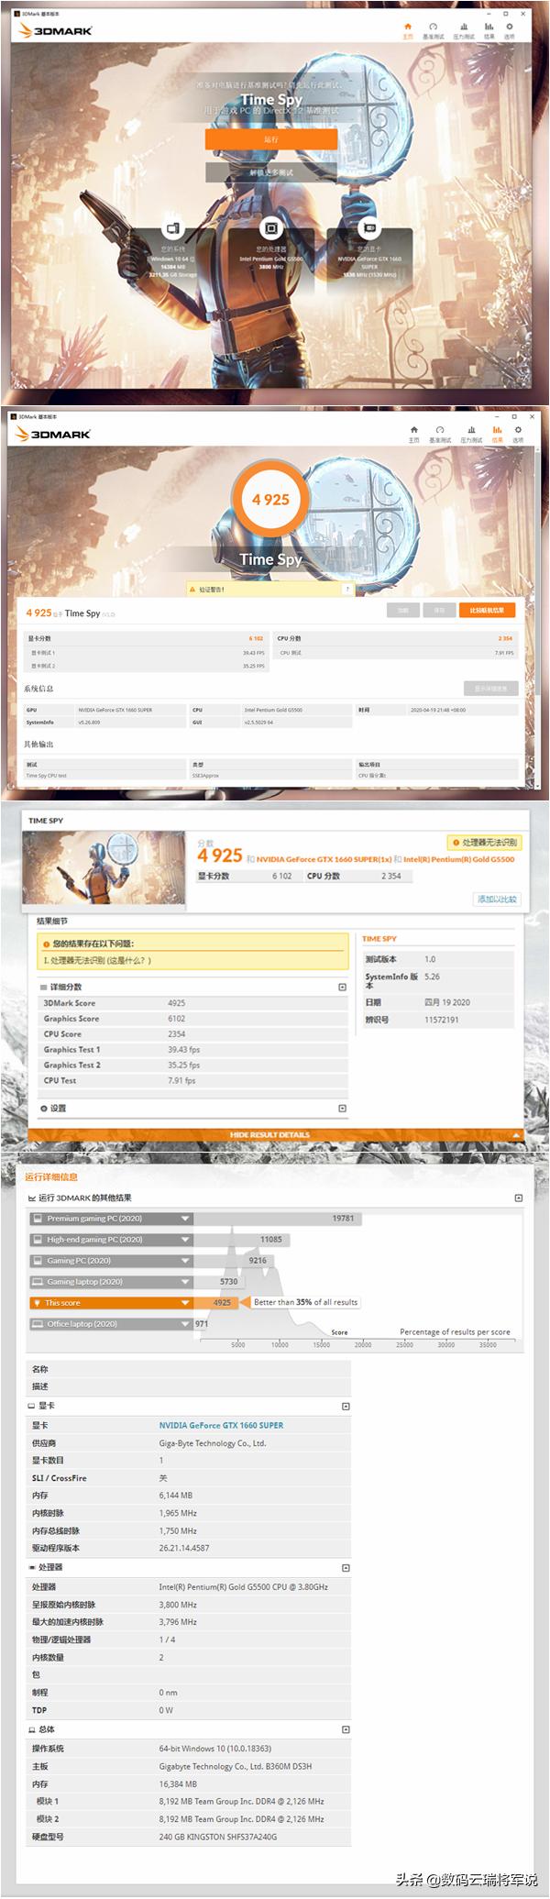Click the 压力测试 chart icon in the results window
The image size is (550, 1899).
coord(471,429)
